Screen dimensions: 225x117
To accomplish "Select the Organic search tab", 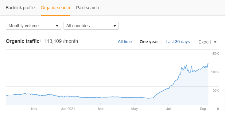I will point(55,8).
